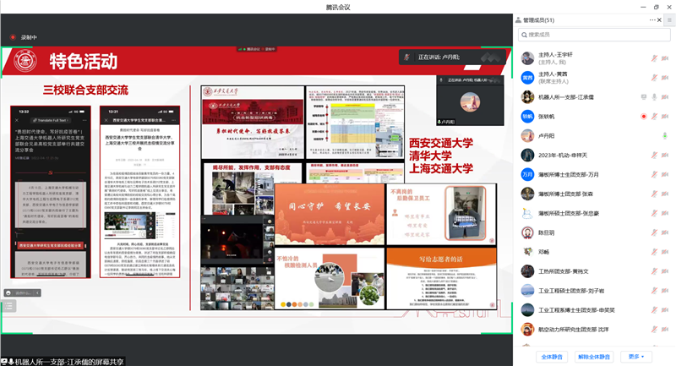The height and width of the screenshot is (366, 676).
Task: Click the red recording icon in 张轶帆's row
Action: click(644, 117)
